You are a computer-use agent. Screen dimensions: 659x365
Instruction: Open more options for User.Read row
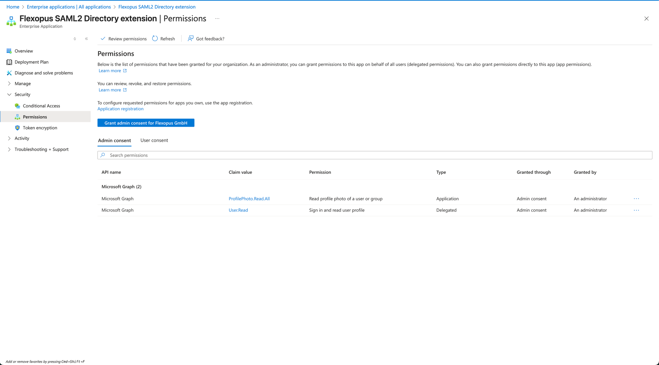coord(636,210)
